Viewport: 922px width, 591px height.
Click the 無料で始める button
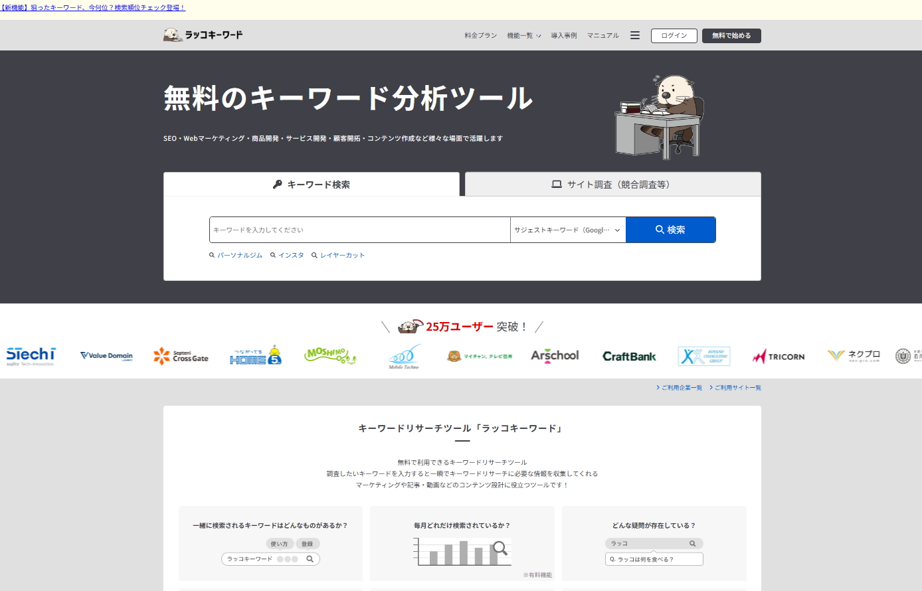[x=731, y=36]
